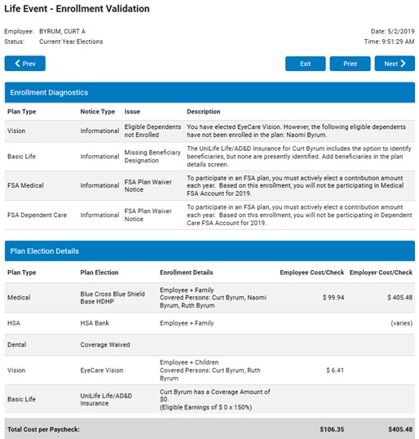419x439 pixels.
Task: Click the Total Cost per Paycheck row
Action: point(209,429)
